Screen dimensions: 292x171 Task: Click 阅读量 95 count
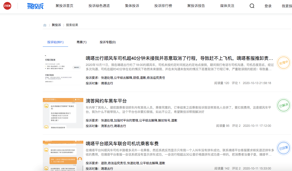(223, 126)
